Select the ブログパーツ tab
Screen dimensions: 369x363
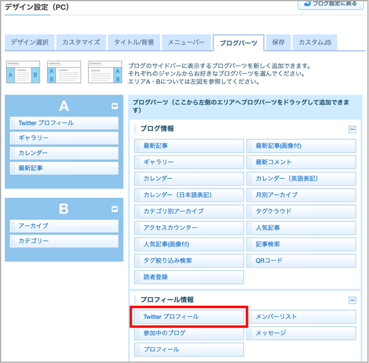tap(239, 43)
